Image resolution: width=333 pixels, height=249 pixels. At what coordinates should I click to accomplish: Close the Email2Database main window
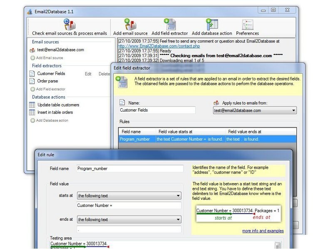pyautogui.click(x=287, y=10)
